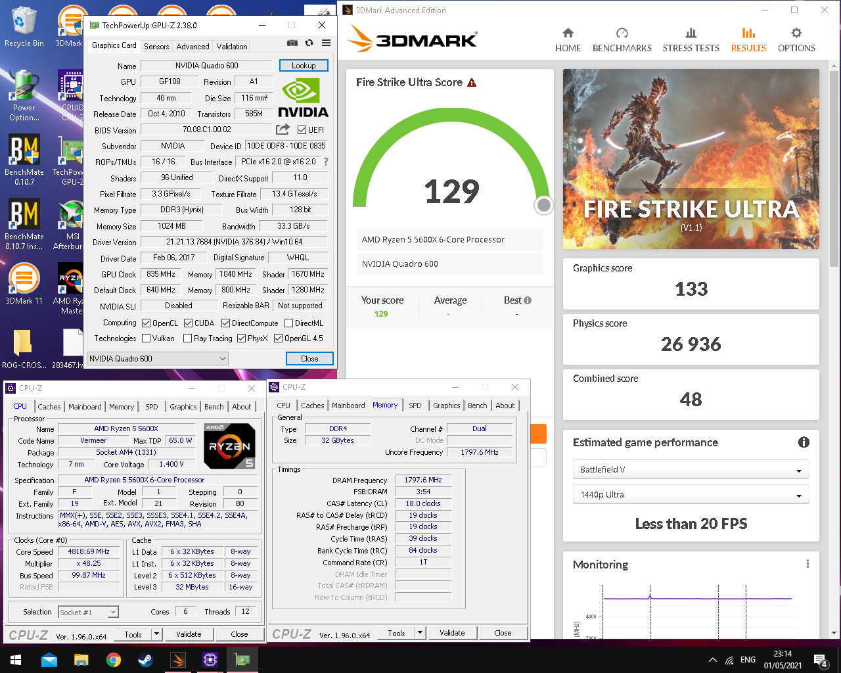Click the Fire Strike Ultra artwork thumbnail
Screen dimensions: 841x673
691,159
